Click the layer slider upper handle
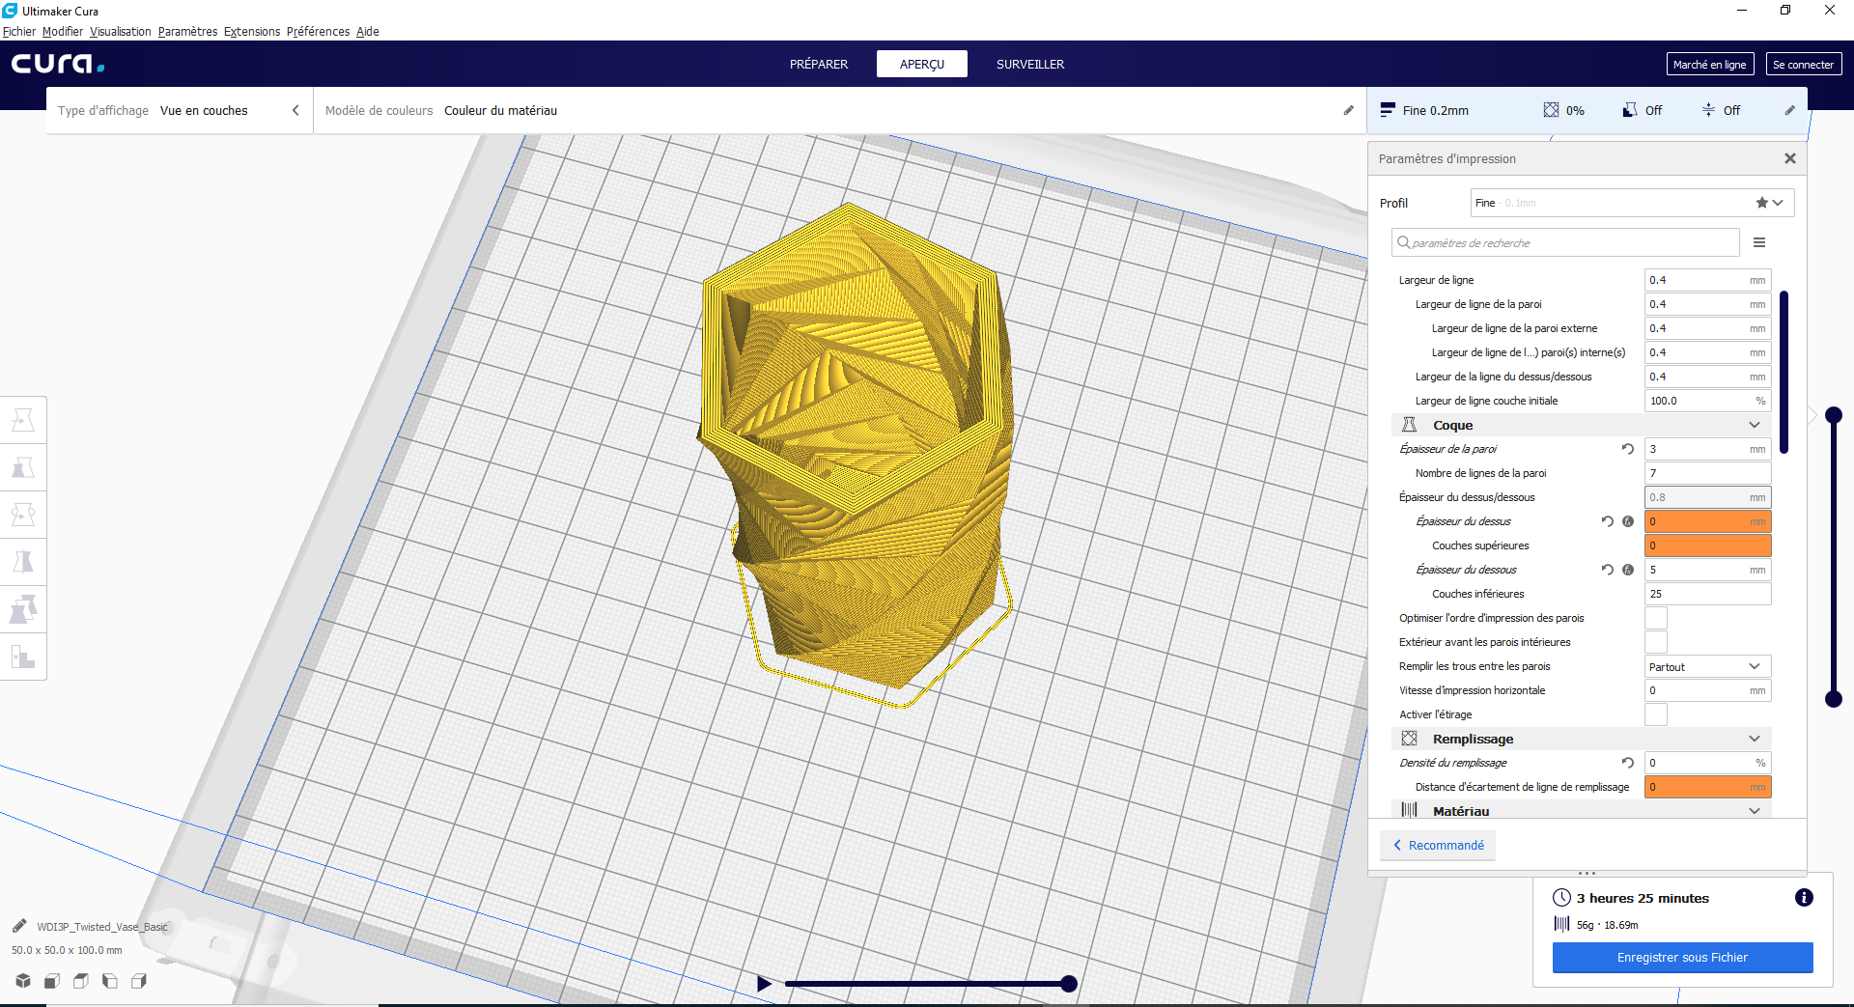The image size is (1854, 1007). point(1834,415)
